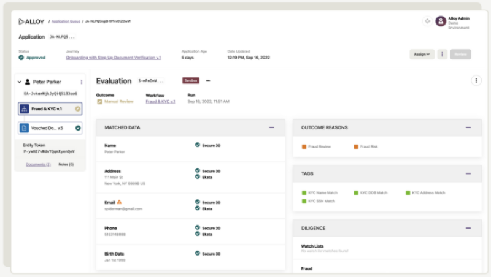Click the Socure 30 check icon in Address row
The width and height of the screenshot is (491, 277).
(x=198, y=170)
